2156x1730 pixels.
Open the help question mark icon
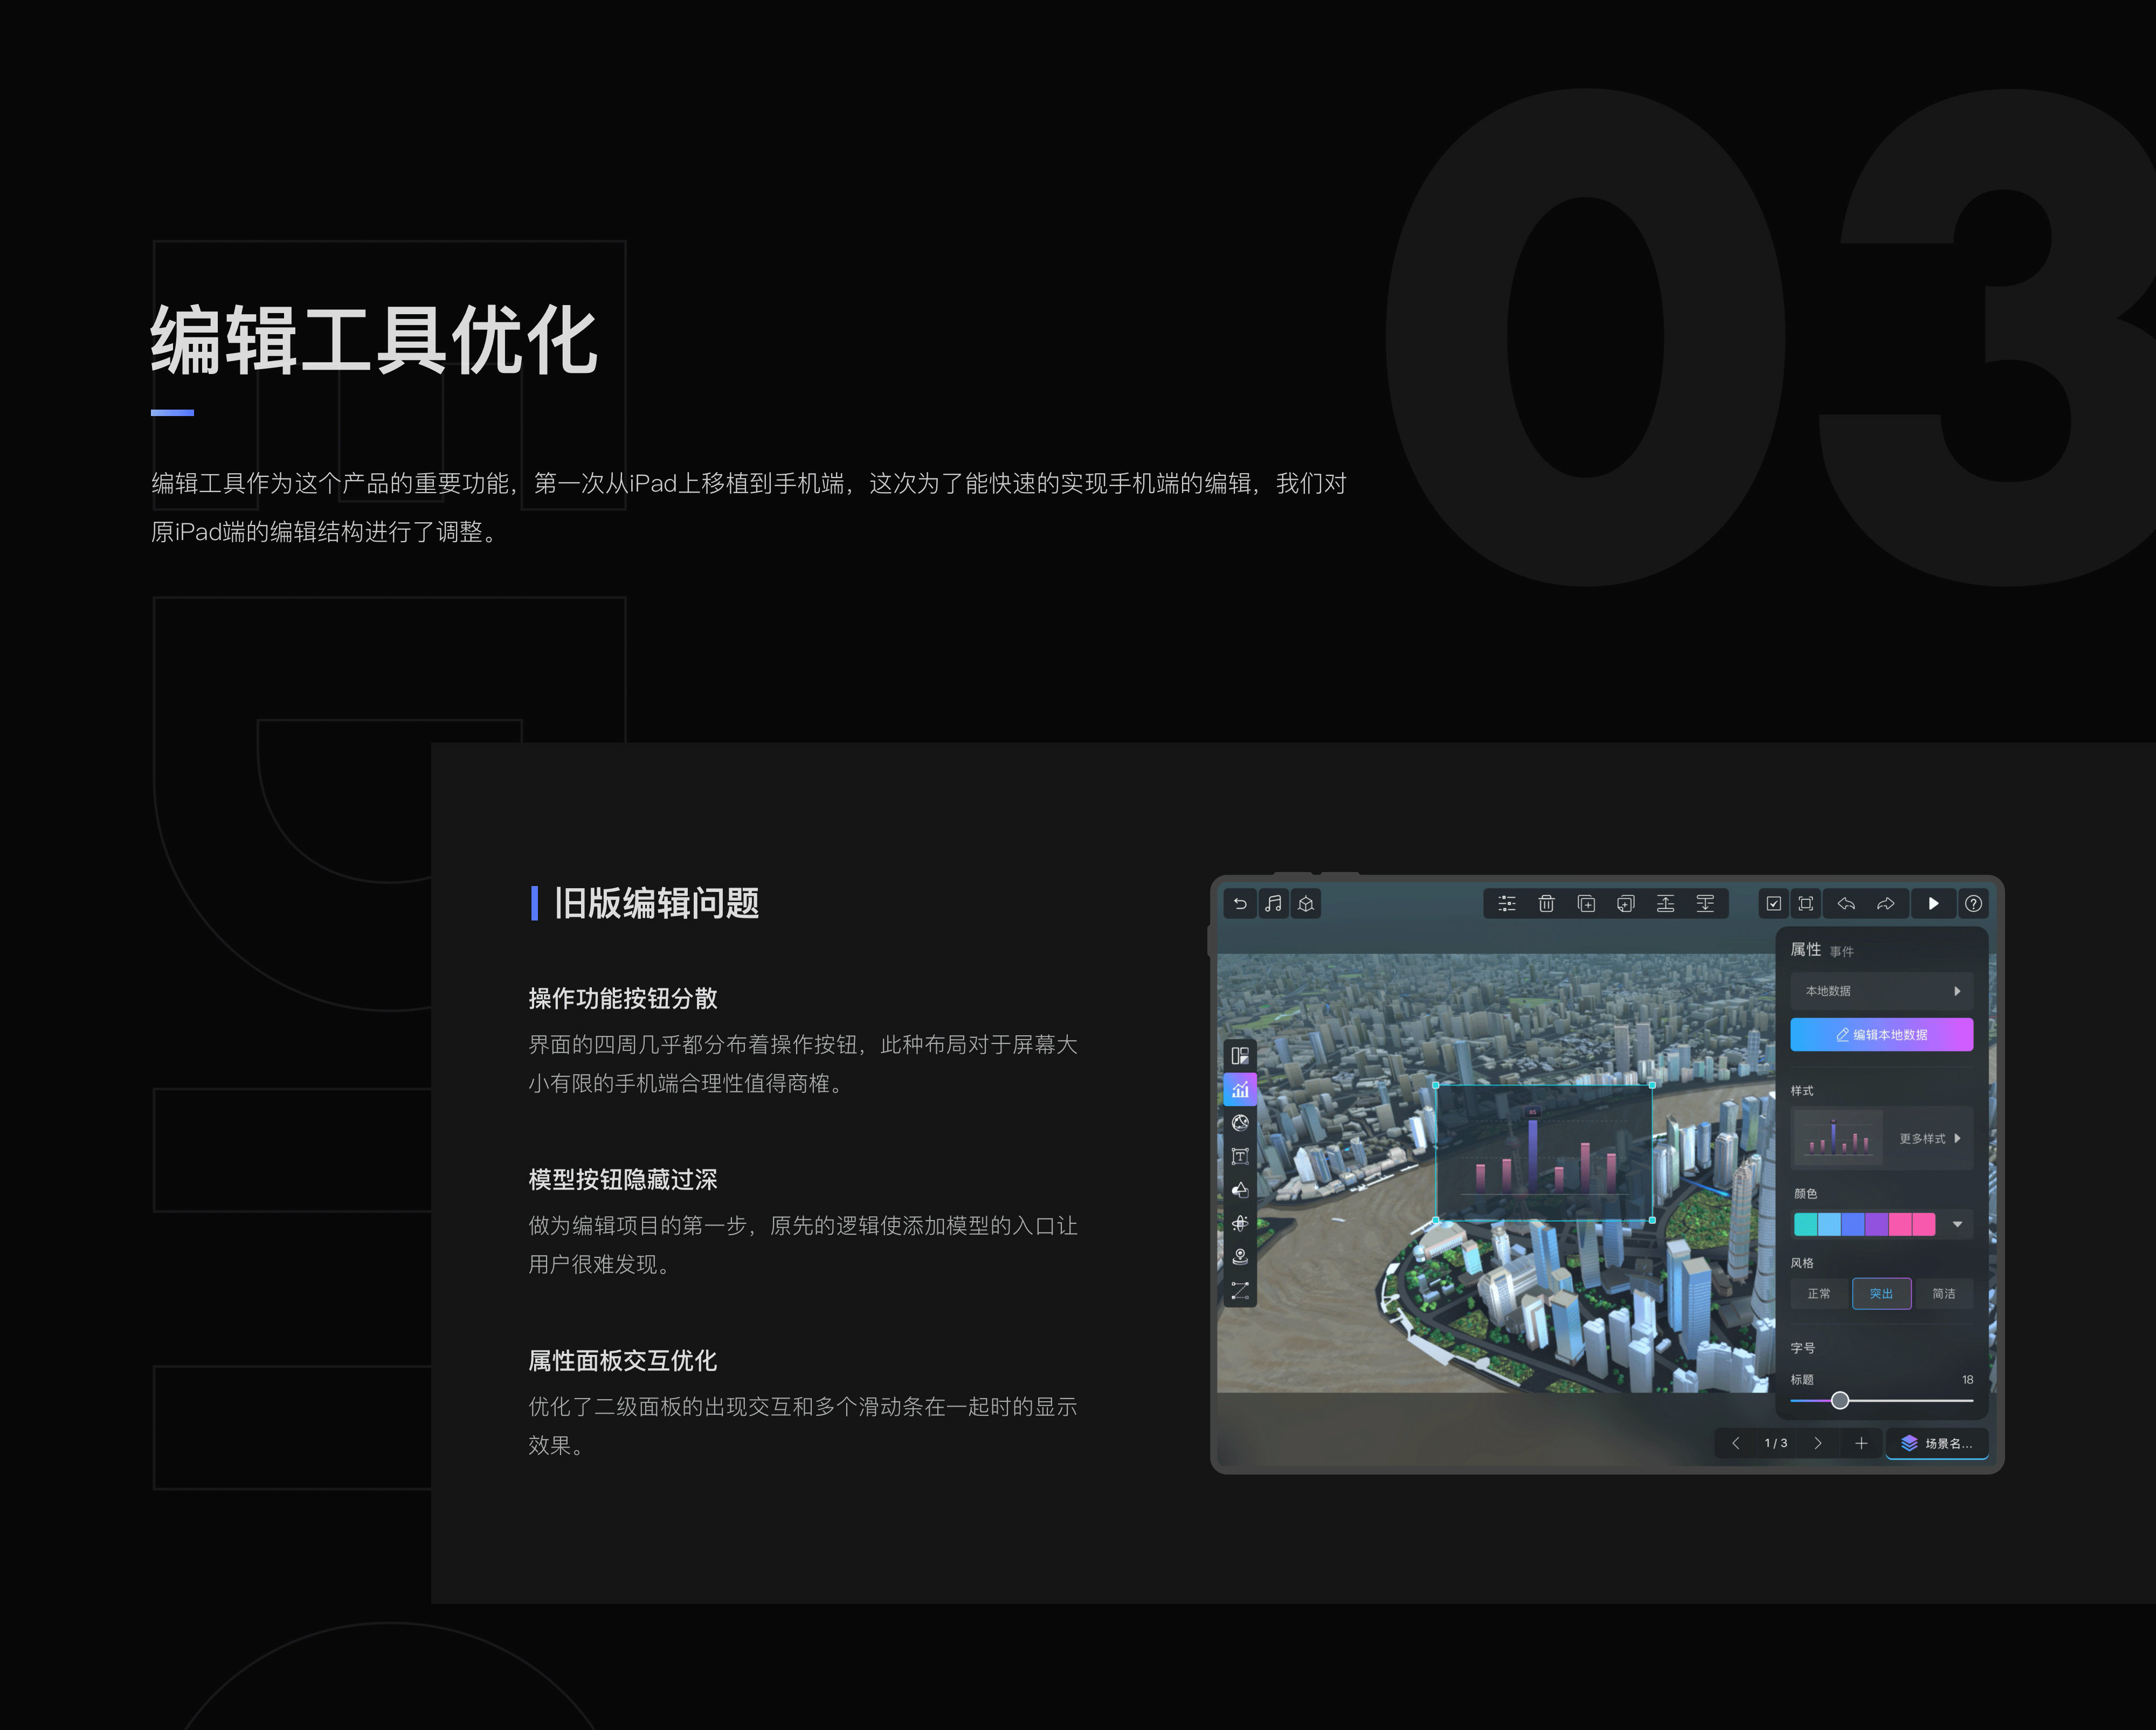pos(1973,904)
